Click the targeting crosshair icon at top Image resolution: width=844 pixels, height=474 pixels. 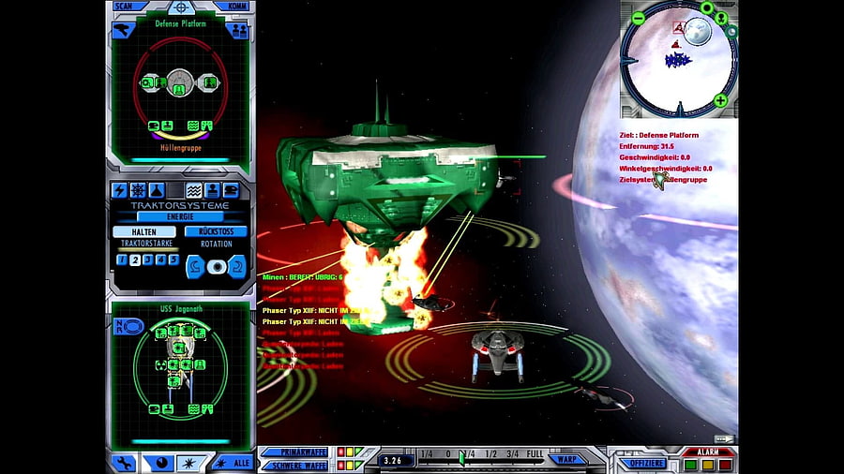click(x=181, y=7)
